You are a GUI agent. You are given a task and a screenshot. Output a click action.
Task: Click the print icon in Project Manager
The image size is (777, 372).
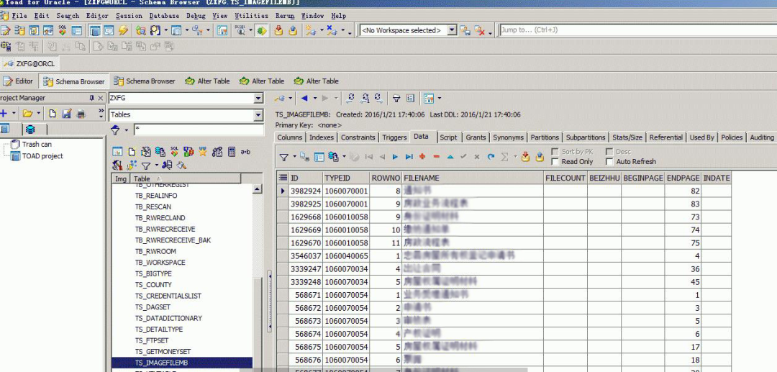(x=81, y=114)
